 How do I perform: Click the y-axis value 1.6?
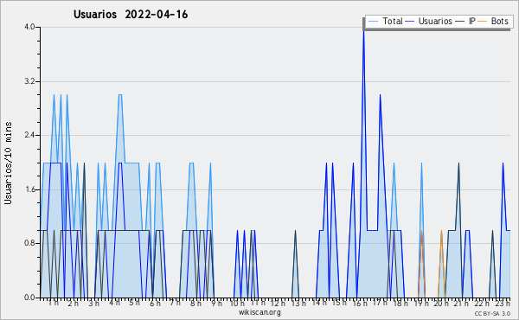click(29, 189)
